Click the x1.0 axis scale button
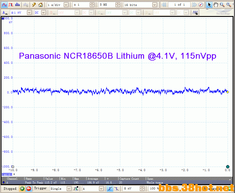The height and width of the screenshot is (193, 235). 7,175
